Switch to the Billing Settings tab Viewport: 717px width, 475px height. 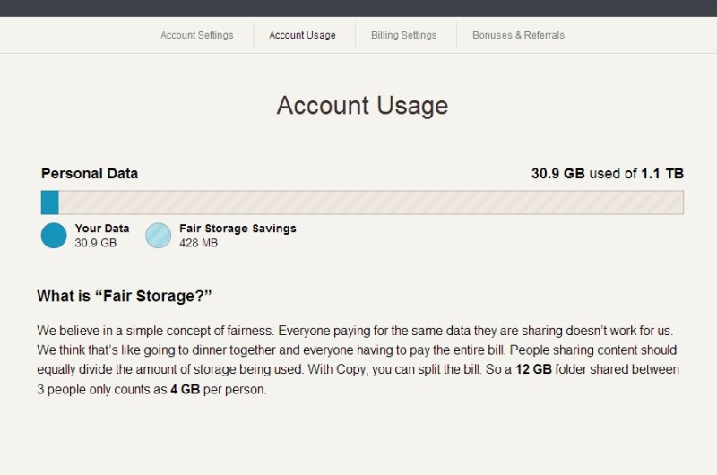(x=403, y=36)
